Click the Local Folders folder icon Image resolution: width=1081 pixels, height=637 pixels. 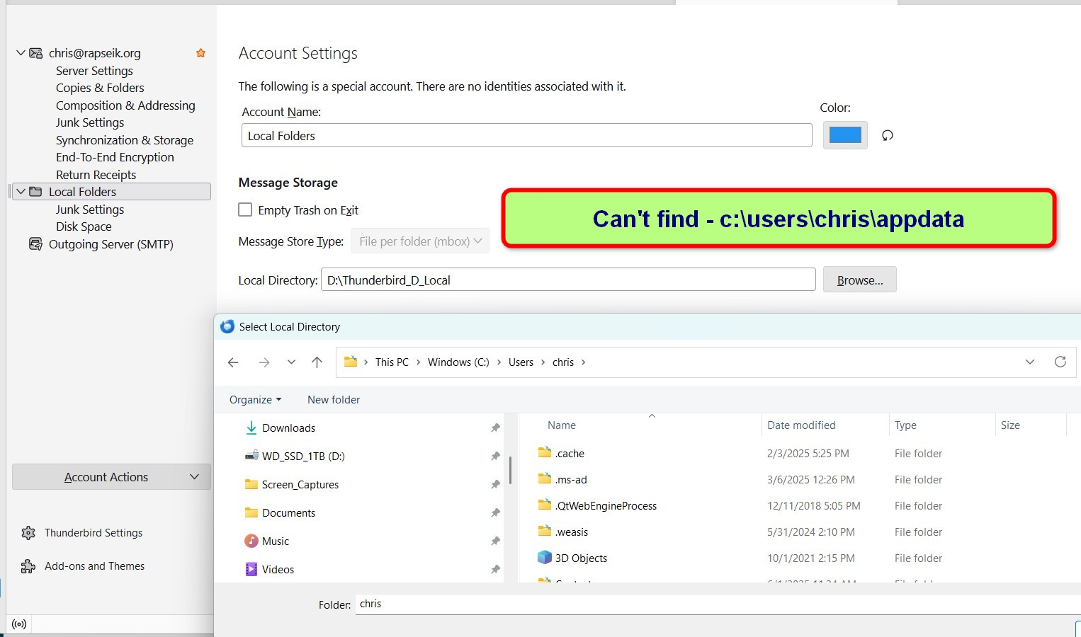pos(35,192)
